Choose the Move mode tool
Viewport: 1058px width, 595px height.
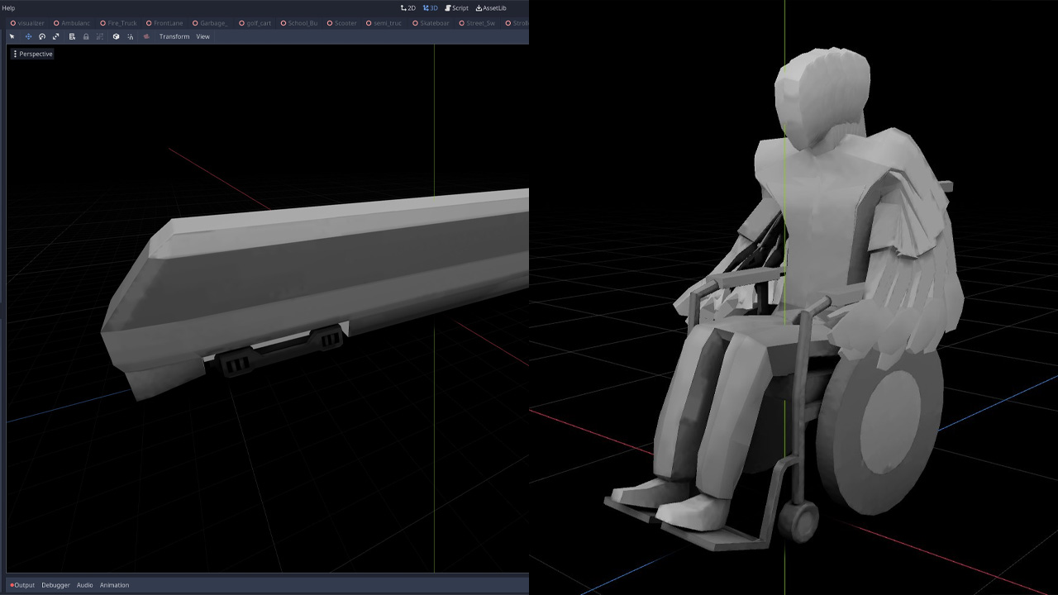(x=28, y=36)
